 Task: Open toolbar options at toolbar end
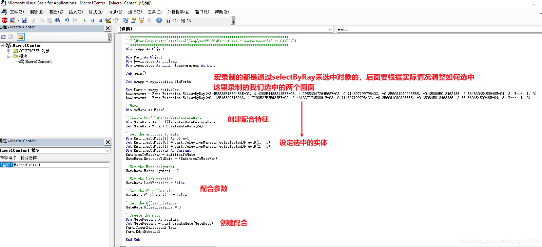click(233, 21)
